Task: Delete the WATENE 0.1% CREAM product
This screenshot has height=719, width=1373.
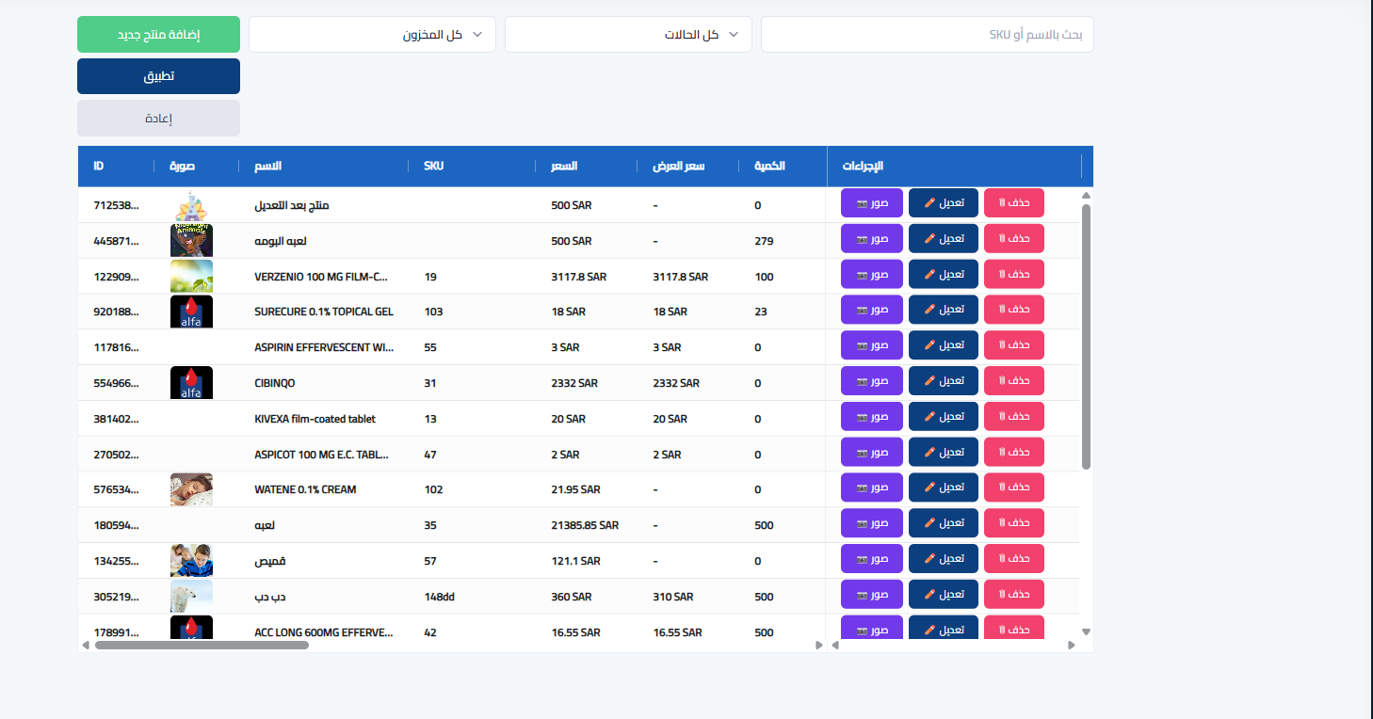Action: (x=1013, y=487)
